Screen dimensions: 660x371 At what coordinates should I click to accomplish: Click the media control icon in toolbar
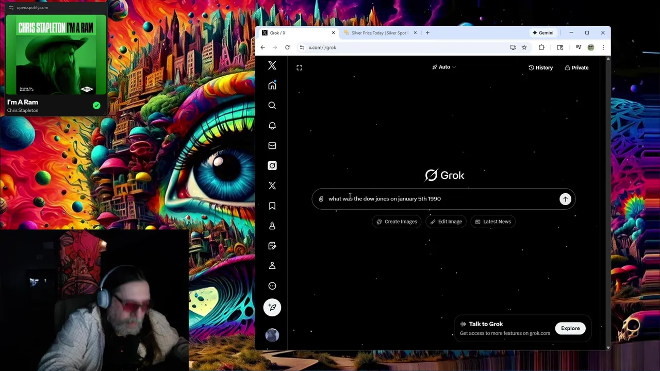[579, 47]
